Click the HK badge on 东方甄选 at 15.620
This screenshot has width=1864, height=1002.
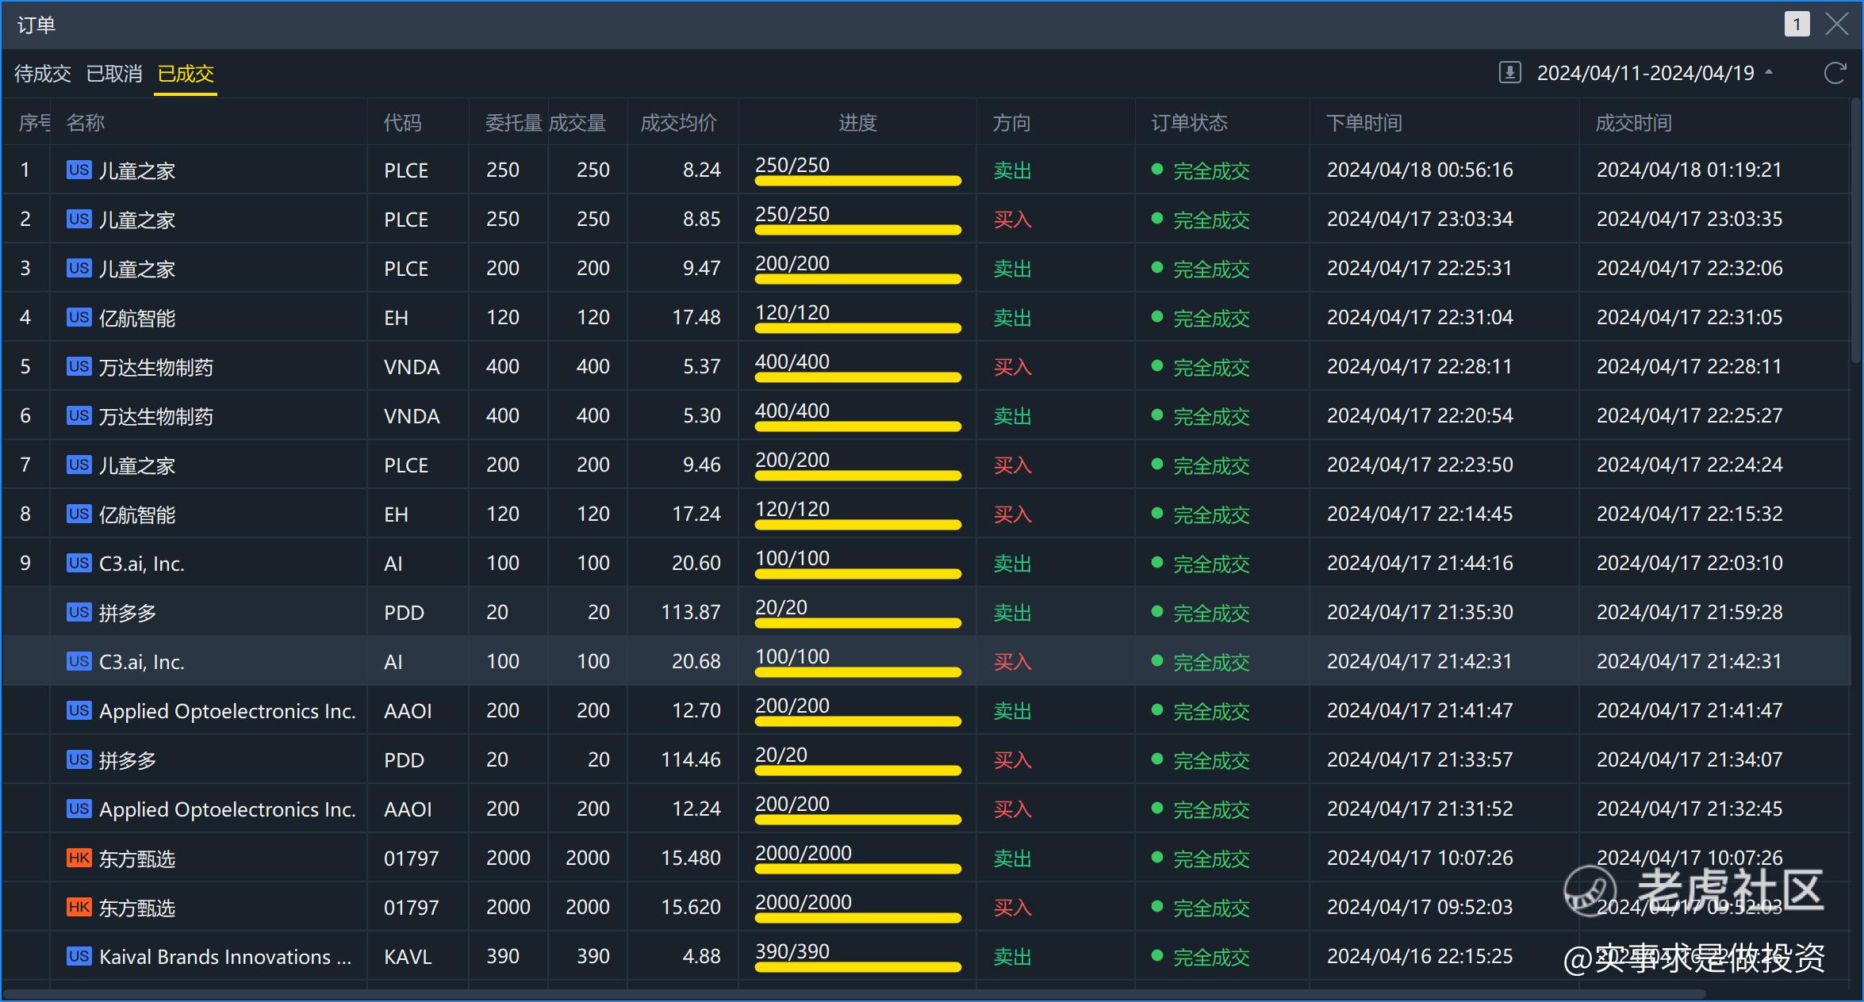point(79,907)
